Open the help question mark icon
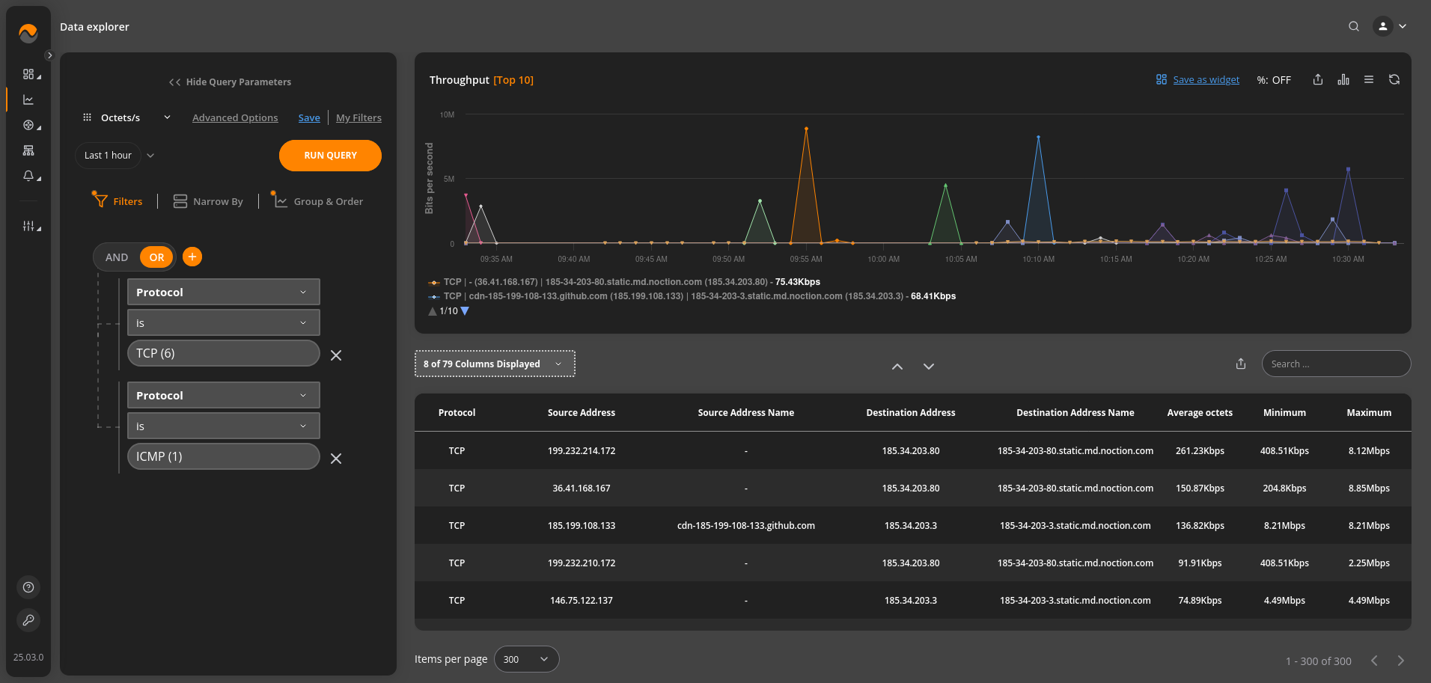Viewport: 1431px width, 683px height. 28,587
